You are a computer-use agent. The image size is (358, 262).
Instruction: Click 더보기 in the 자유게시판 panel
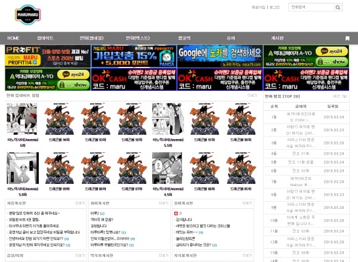(x=80, y=203)
